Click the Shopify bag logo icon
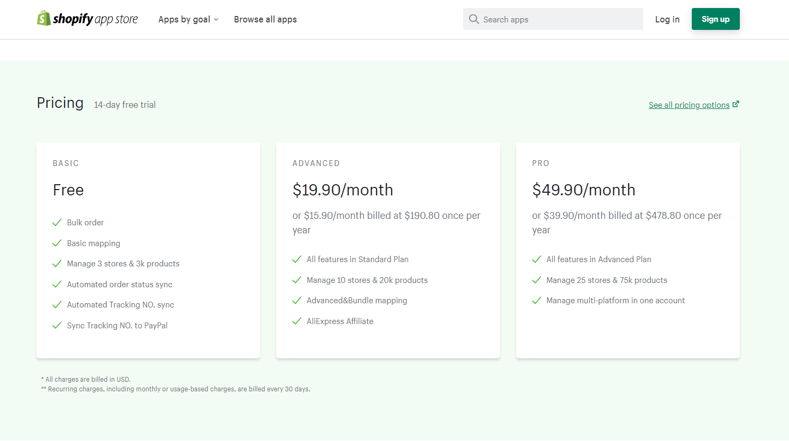Viewport: 789px width, 441px height. click(44, 18)
